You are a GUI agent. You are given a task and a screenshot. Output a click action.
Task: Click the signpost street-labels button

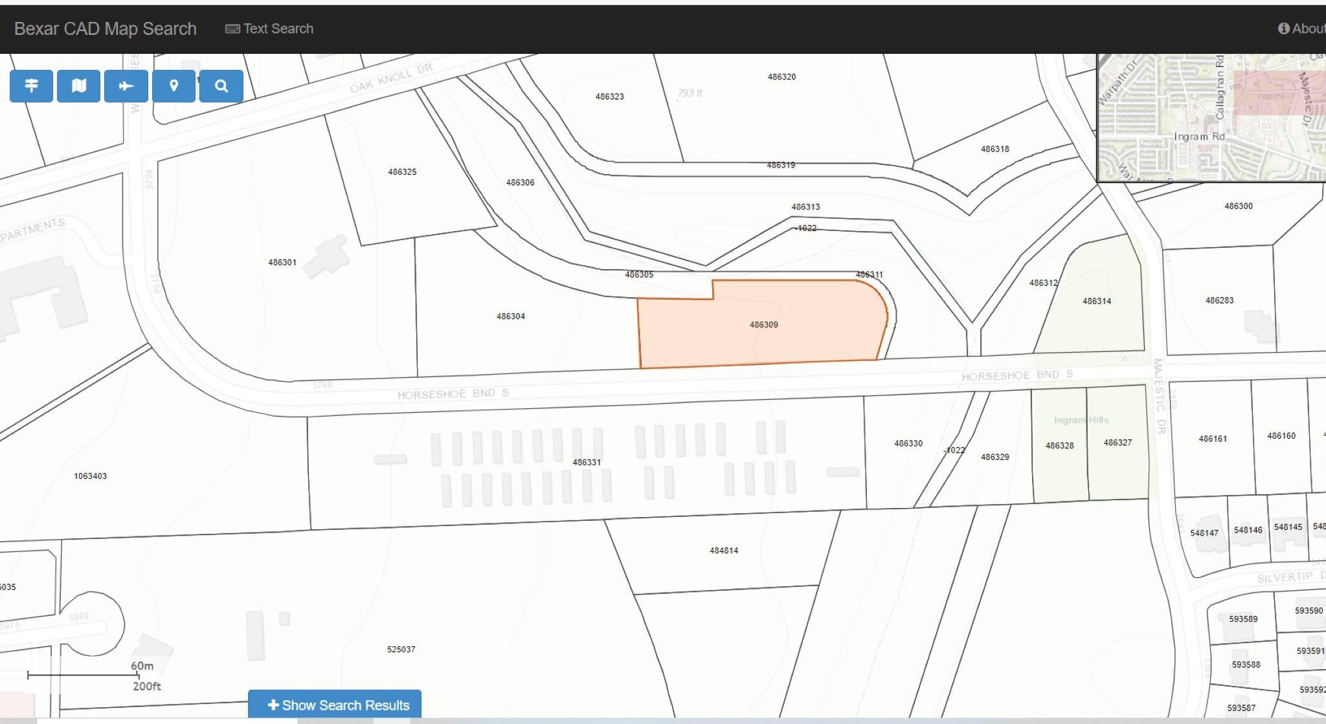pos(31,86)
